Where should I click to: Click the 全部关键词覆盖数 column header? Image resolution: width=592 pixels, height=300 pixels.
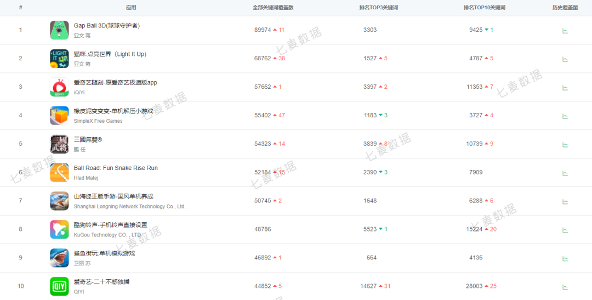point(273,8)
